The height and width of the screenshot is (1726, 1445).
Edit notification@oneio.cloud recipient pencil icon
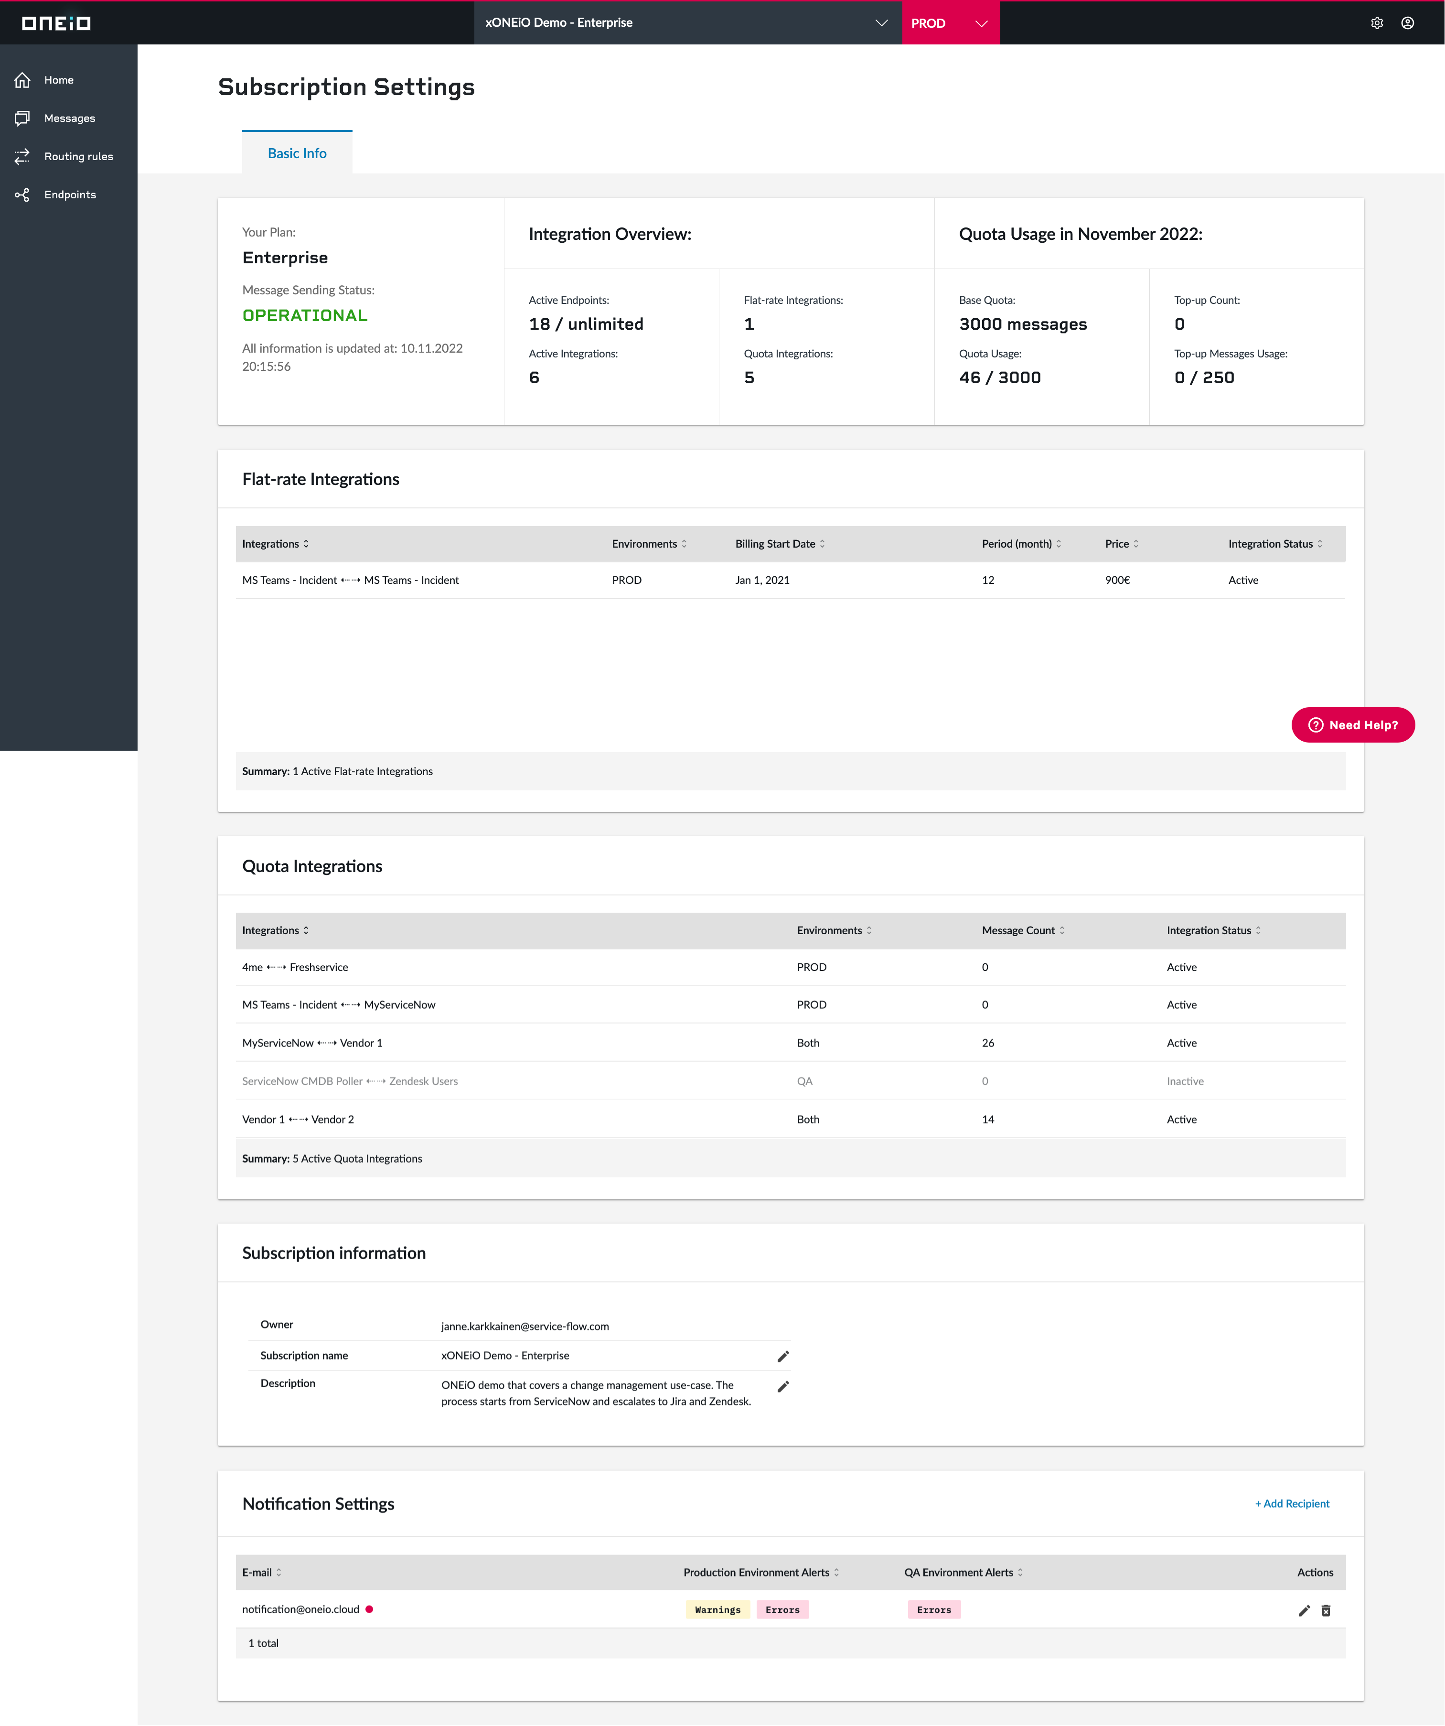(1304, 1610)
